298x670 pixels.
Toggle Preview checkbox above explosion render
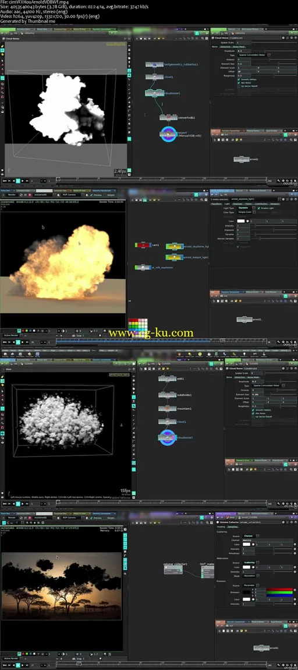click(91, 195)
